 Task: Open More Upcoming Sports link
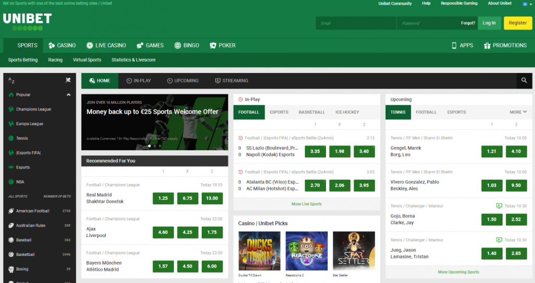click(x=458, y=272)
